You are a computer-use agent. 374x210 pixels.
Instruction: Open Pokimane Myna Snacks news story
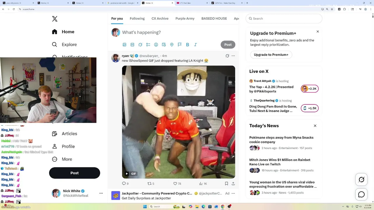click(x=281, y=140)
